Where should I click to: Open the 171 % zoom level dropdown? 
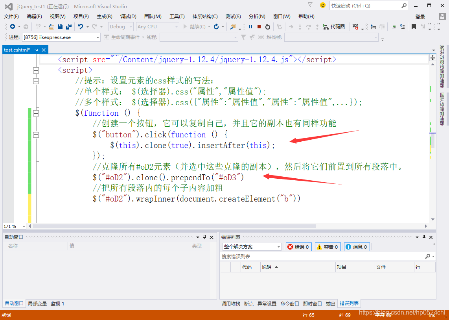pyautogui.click(x=14, y=226)
